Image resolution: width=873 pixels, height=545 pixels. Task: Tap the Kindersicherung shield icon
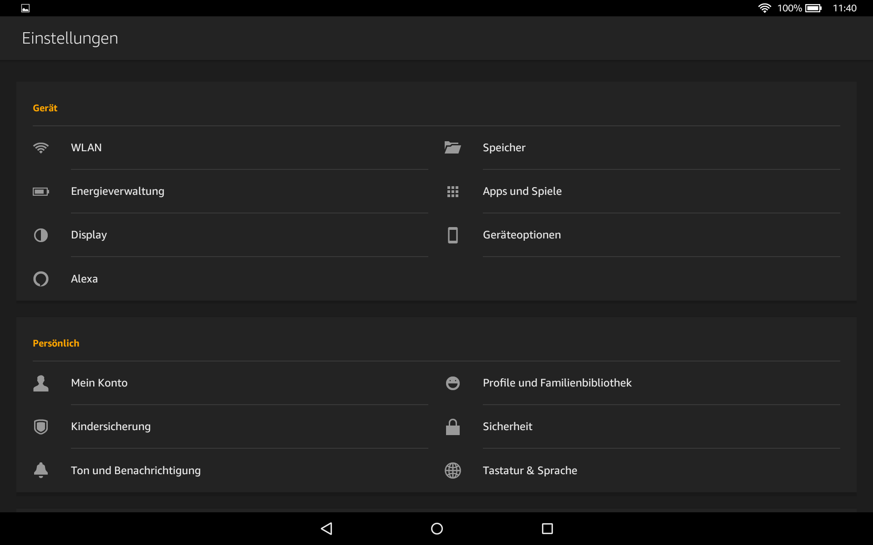coord(41,427)
